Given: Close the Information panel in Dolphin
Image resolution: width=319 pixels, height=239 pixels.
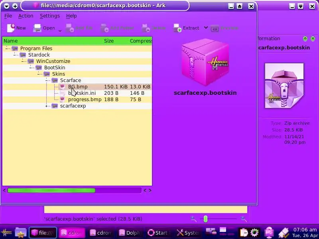Looking at the screenshot, I should pyautogui.click(x=313, y=39).
